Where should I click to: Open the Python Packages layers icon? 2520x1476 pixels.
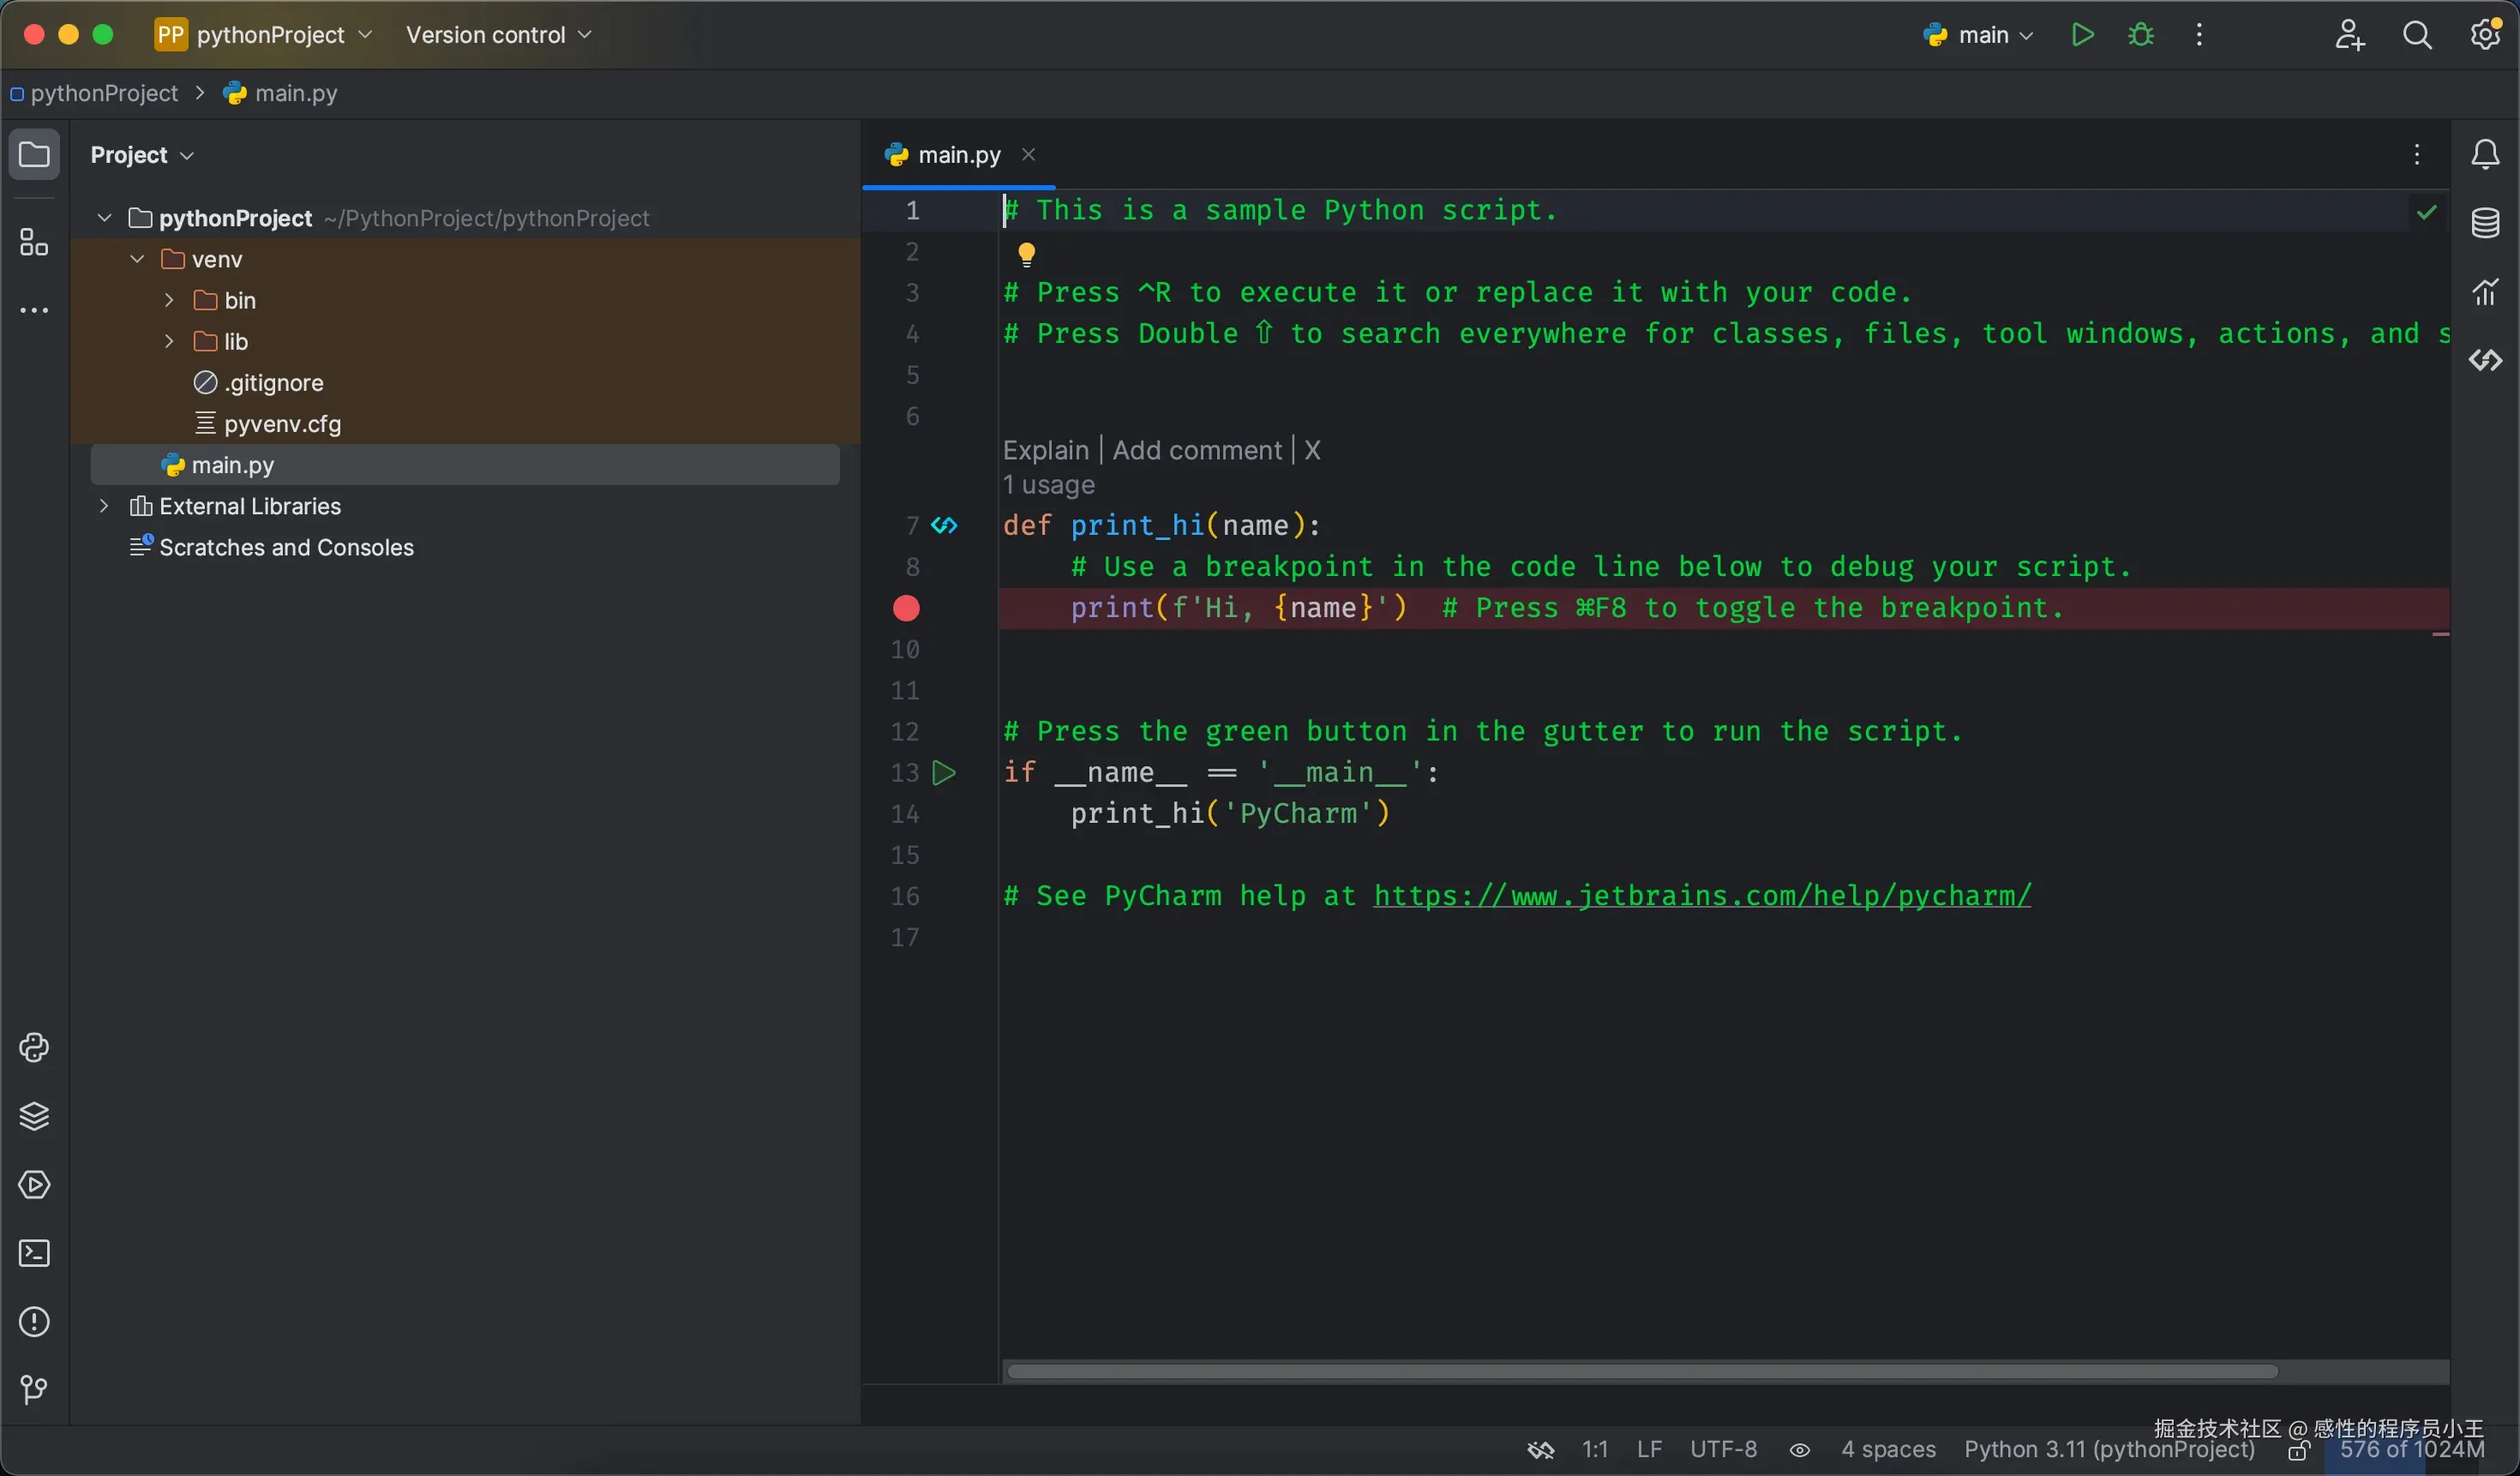[34, 1116]
